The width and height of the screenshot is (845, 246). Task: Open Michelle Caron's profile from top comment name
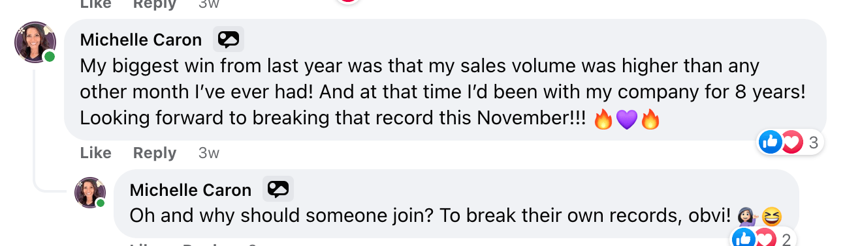[141, 40]
